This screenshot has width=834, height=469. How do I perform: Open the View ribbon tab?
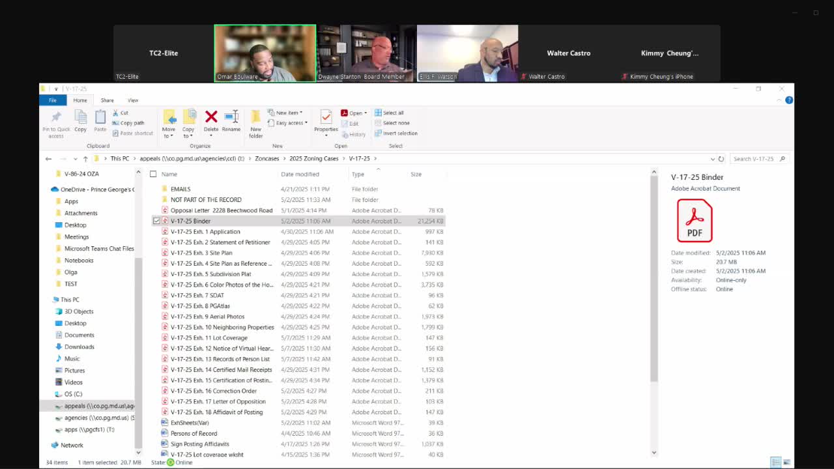(x=133, y=100)
